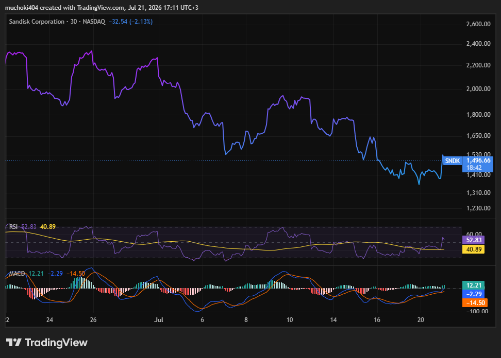
Task: Click the TradingView logo at bottom
Action: (47, 343)
